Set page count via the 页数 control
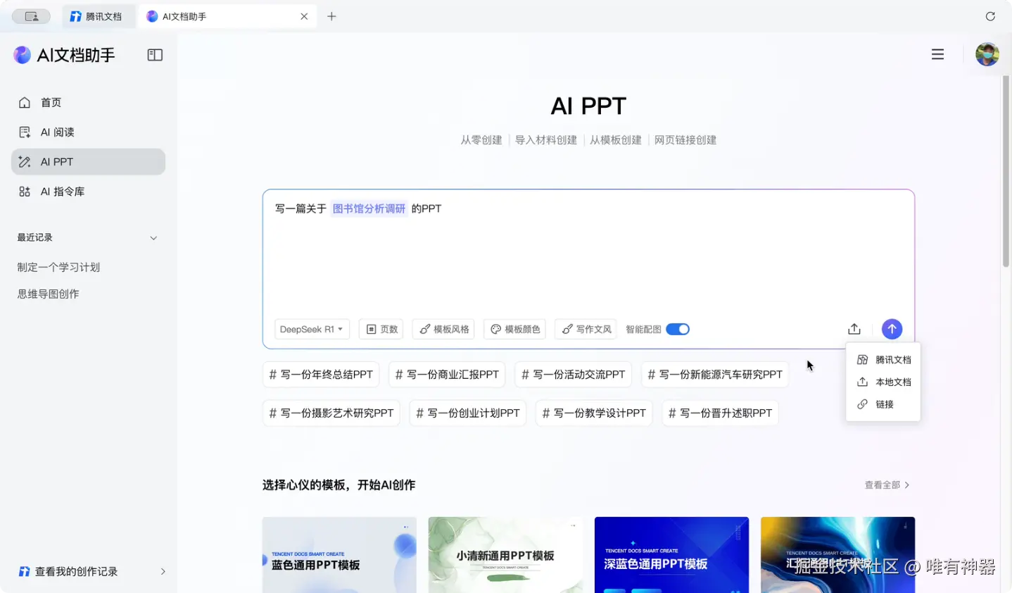The height and width of the screenshot is (593, 1012). 381,328
